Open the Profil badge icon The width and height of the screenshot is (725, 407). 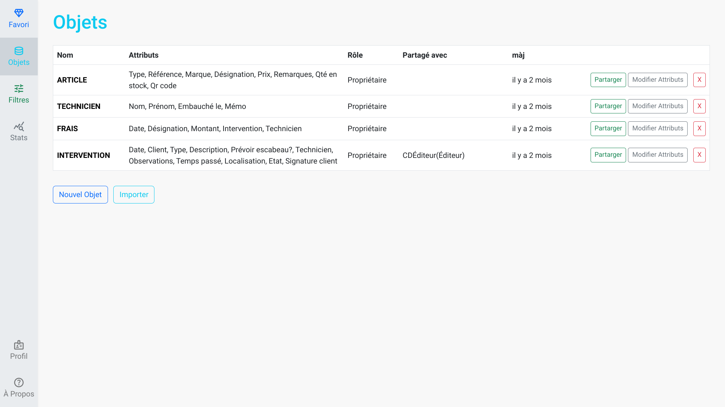pyautogui.click(x=19, y=345)
